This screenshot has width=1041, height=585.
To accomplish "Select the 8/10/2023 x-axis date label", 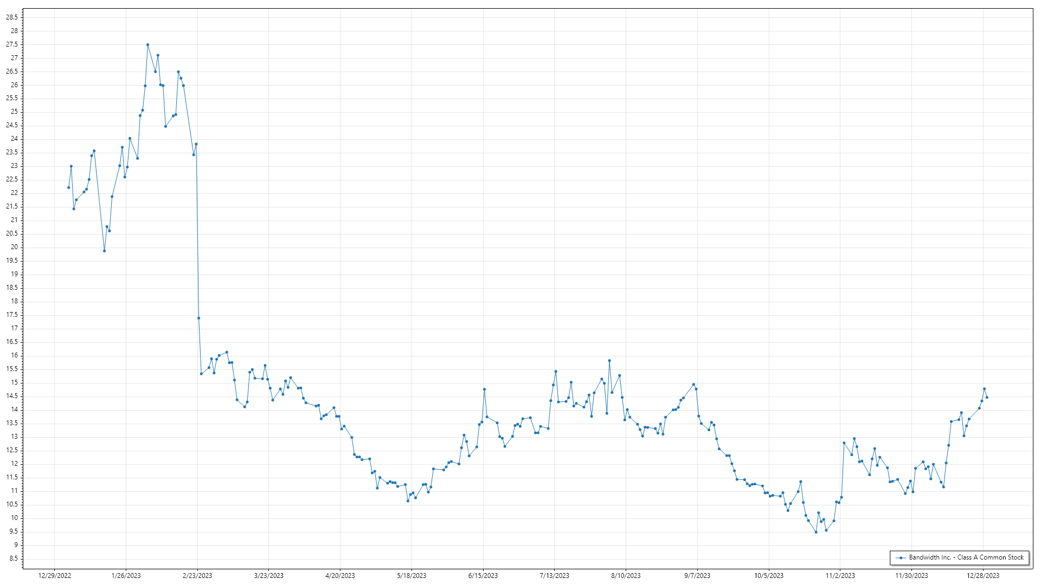I will tap(626, 576).
